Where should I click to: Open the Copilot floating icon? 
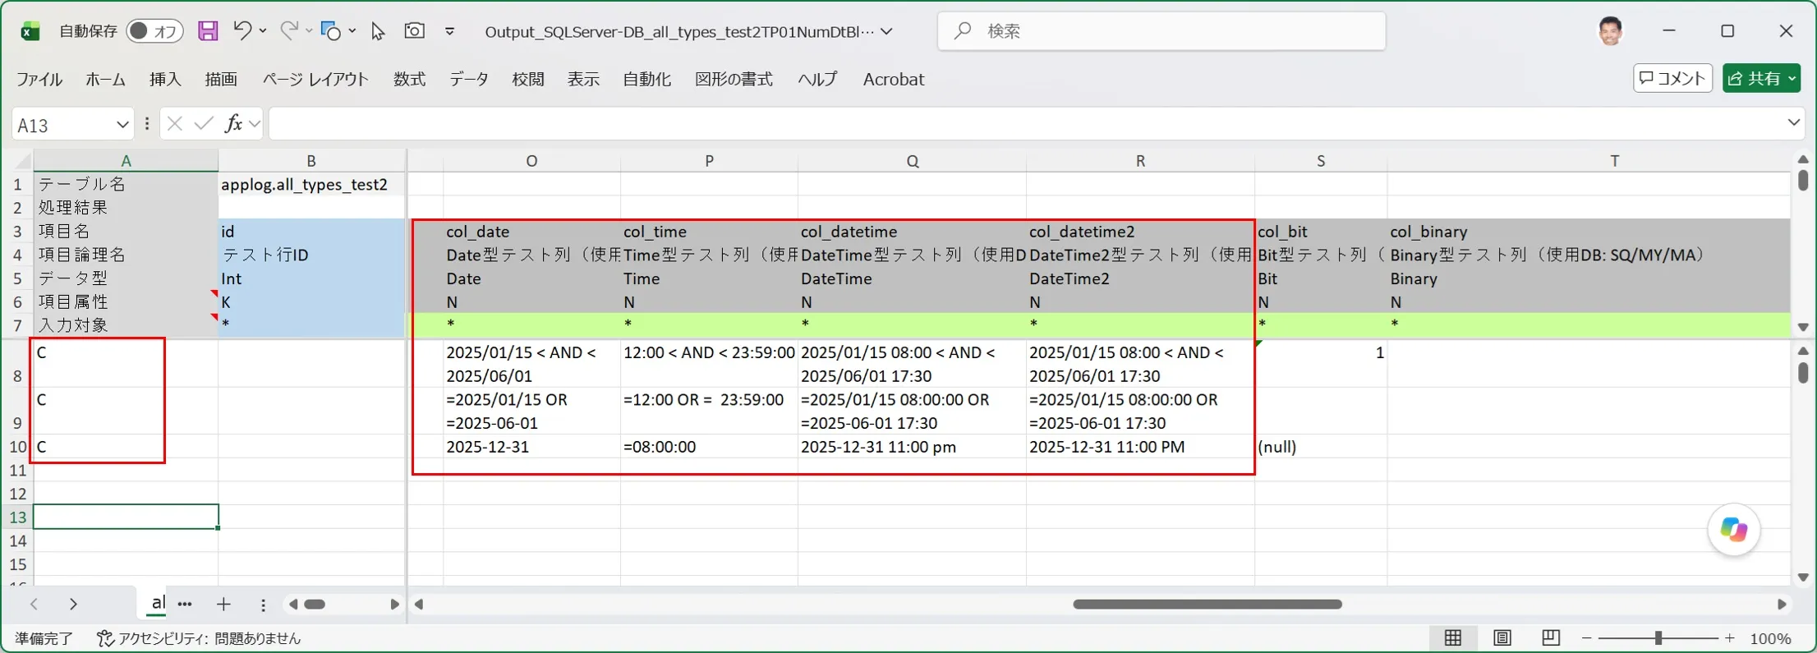click(1733, 530)
